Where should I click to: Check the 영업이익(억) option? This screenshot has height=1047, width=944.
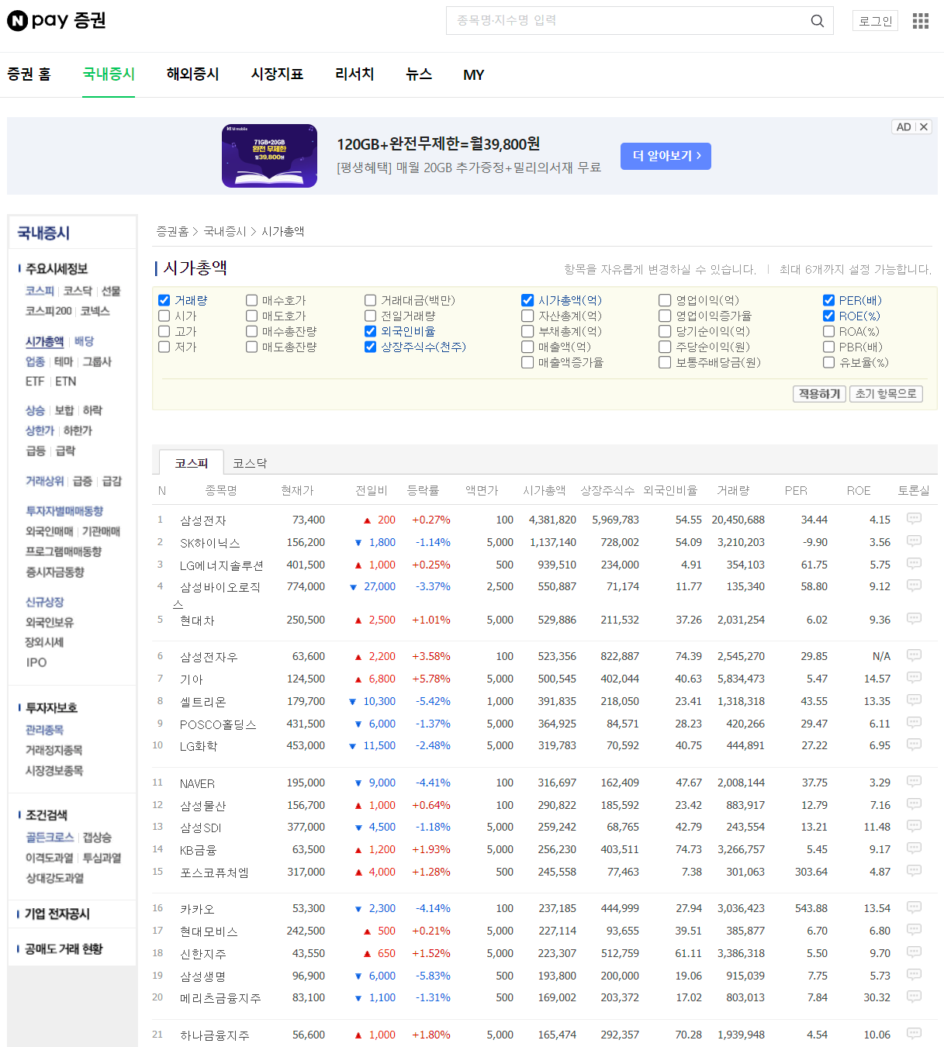click(665, 300)
